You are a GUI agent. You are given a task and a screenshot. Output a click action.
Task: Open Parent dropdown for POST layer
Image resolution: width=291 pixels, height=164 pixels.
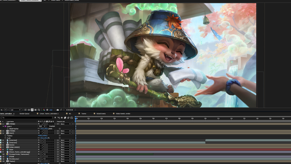65,133
